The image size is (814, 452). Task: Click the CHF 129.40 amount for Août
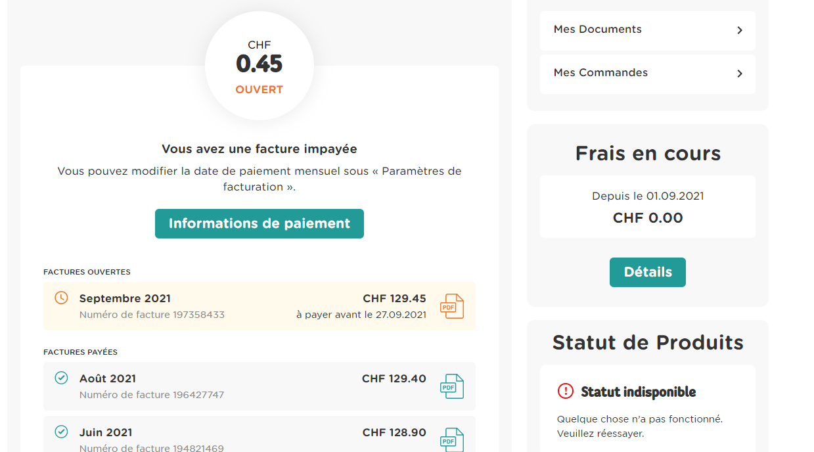point(394,378)
